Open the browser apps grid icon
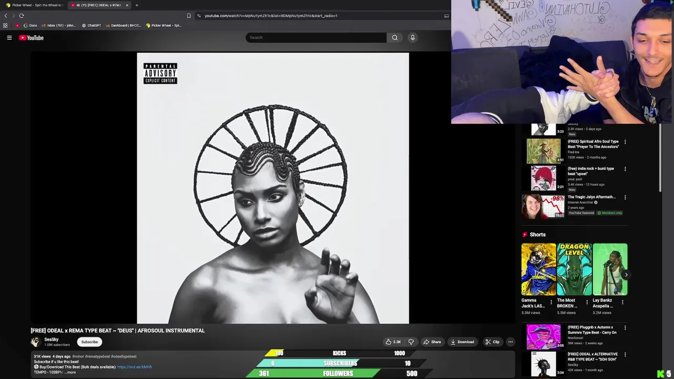The image size is (674, 379). pos(5,25)
